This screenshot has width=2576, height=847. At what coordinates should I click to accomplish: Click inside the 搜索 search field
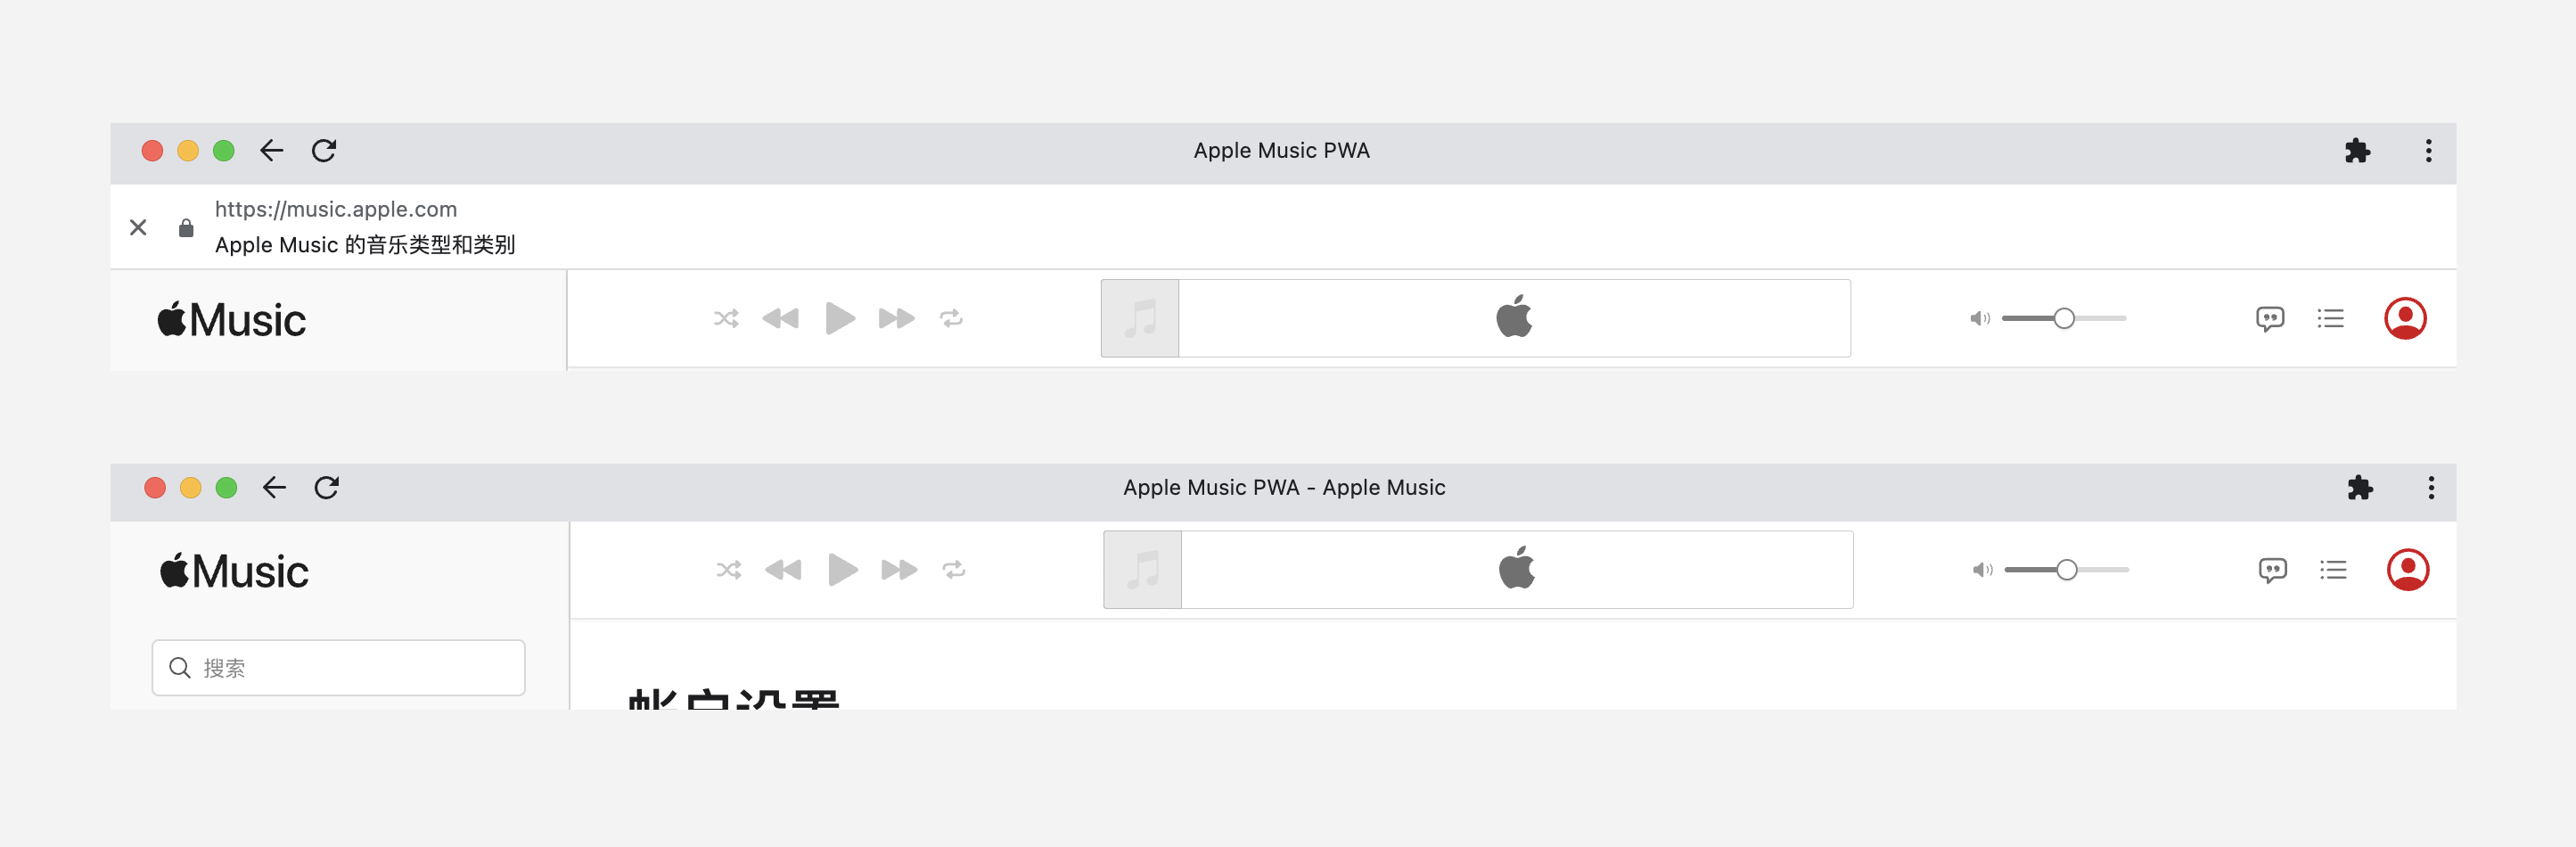pos(338,667)
